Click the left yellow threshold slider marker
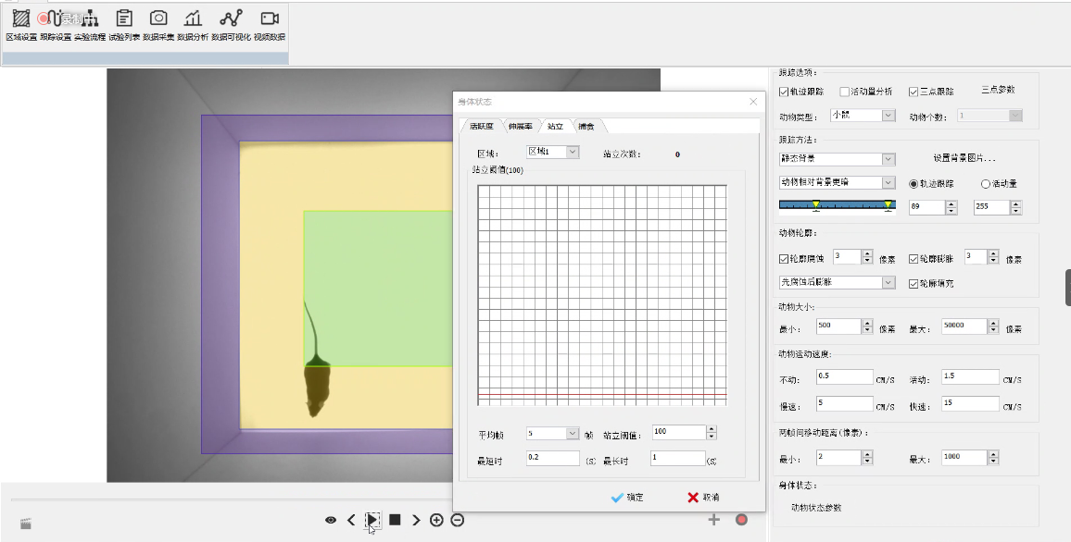The image size is (1071, 542). pyautogui.click(x=815, y=204)
